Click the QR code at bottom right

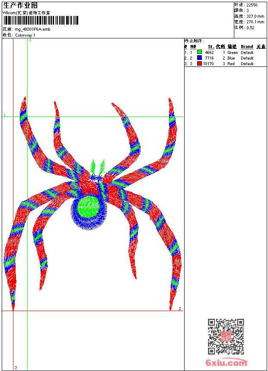pos(226,336)
